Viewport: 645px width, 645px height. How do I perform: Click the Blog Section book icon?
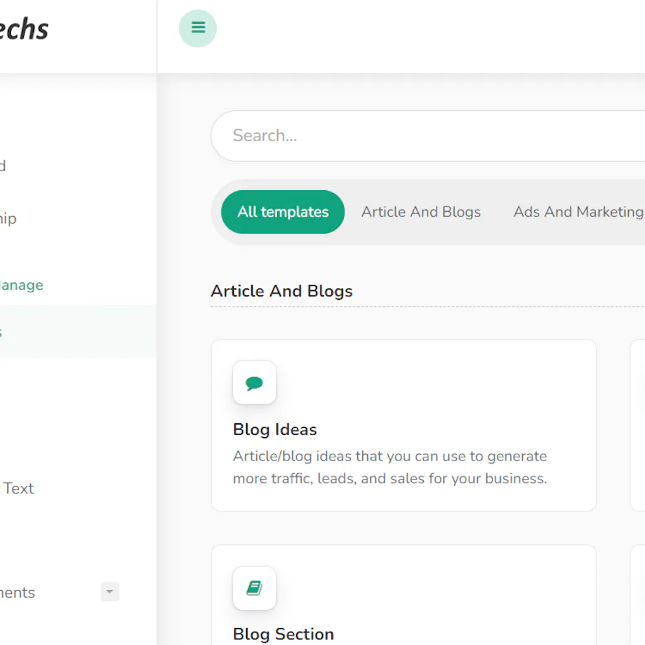click(x=254, y=588)
